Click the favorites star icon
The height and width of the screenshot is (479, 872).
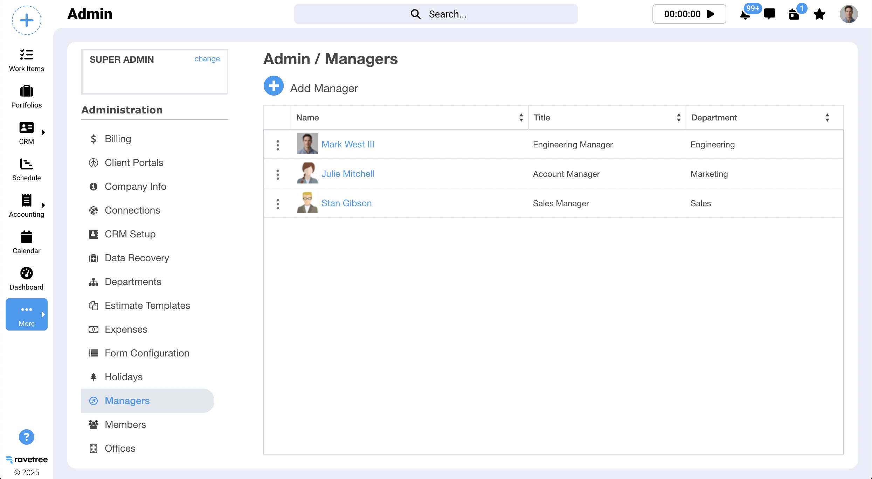tap(819, 14)
